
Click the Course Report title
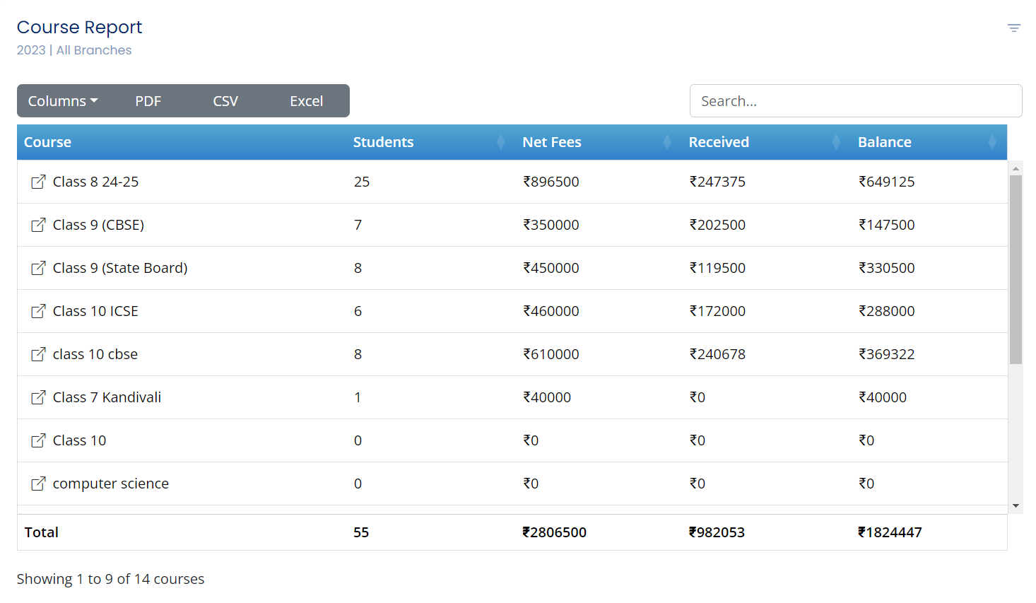[x=79, y=28]
